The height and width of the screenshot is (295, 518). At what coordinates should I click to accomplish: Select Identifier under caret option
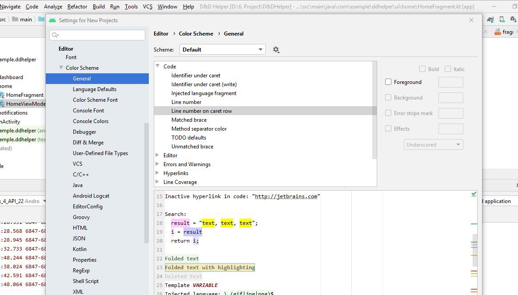(x=195, y=76)
